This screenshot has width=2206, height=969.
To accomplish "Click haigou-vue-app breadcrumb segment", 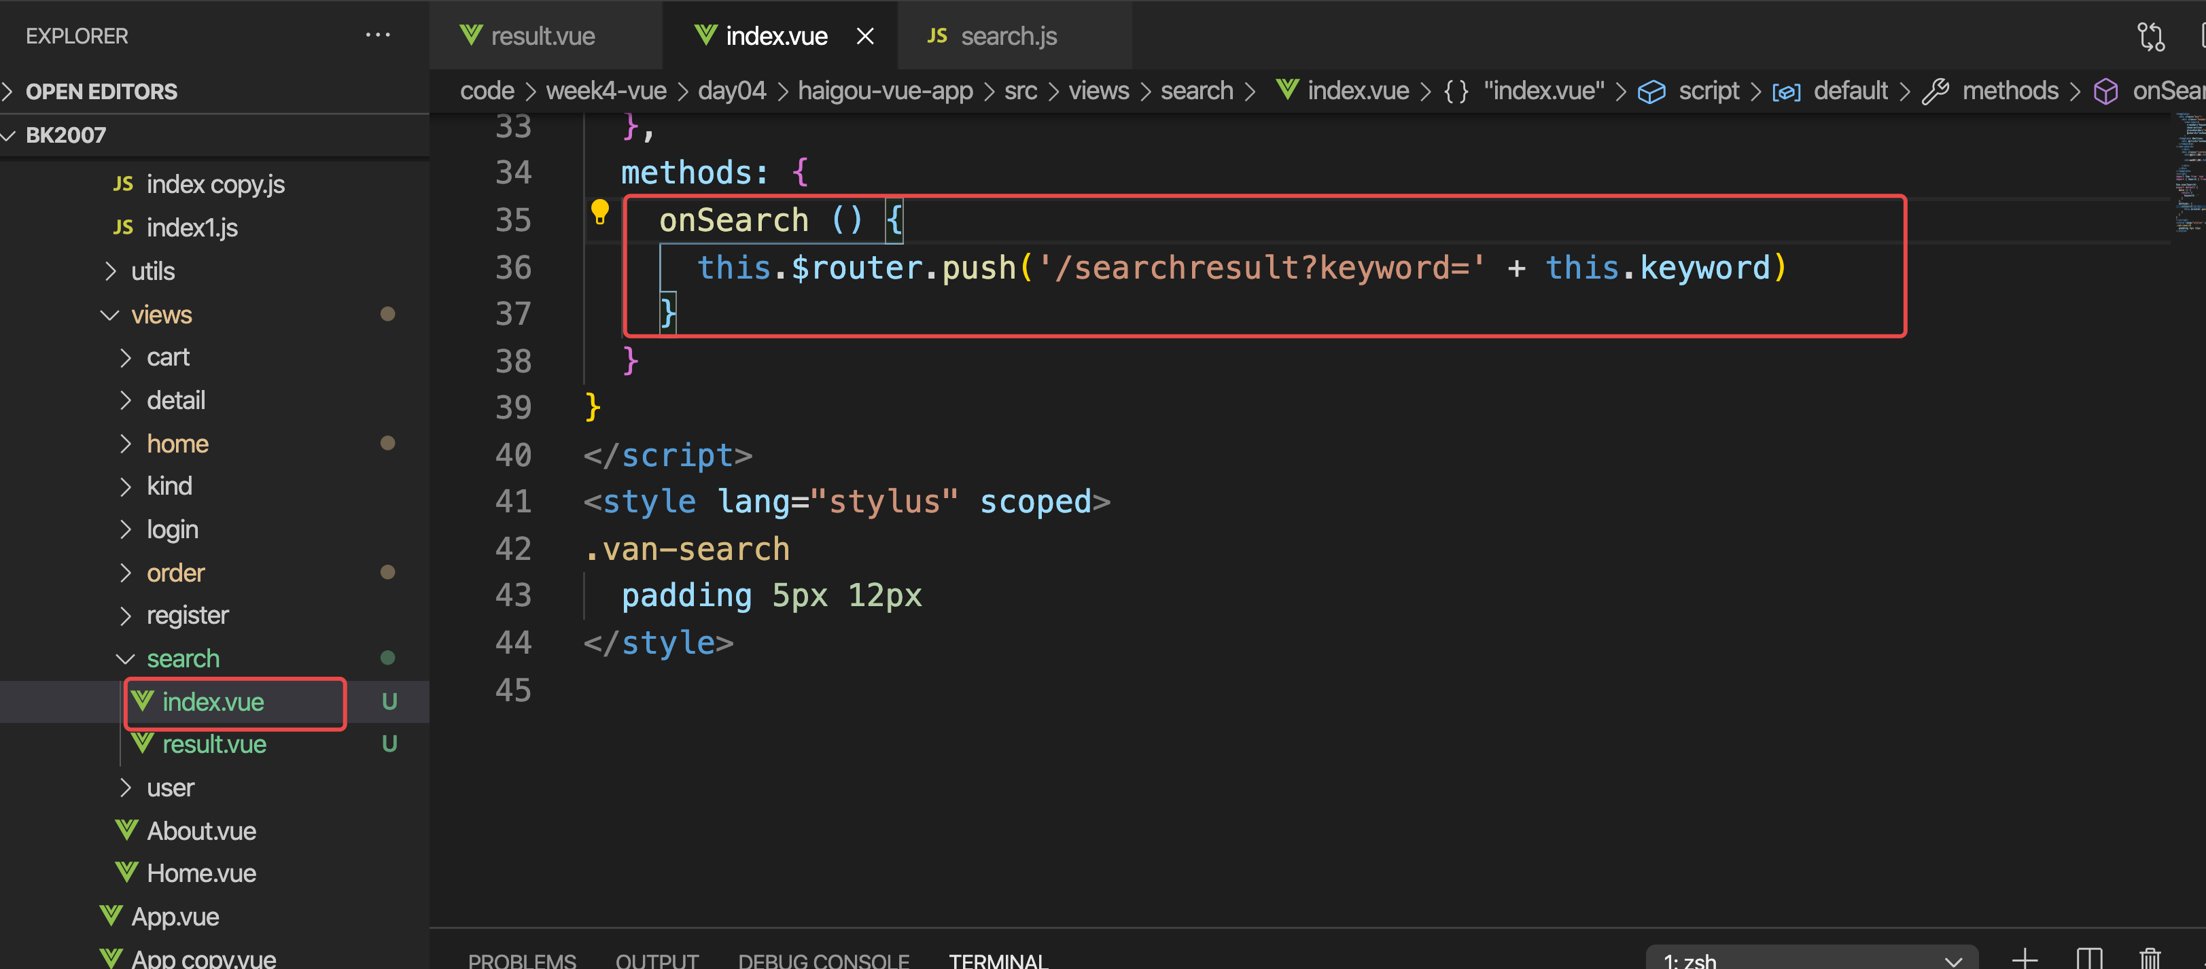I will (885, 91).
